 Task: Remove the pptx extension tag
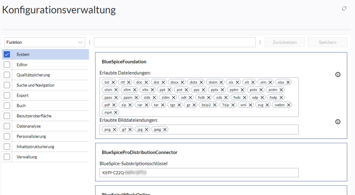click(222, 90)
